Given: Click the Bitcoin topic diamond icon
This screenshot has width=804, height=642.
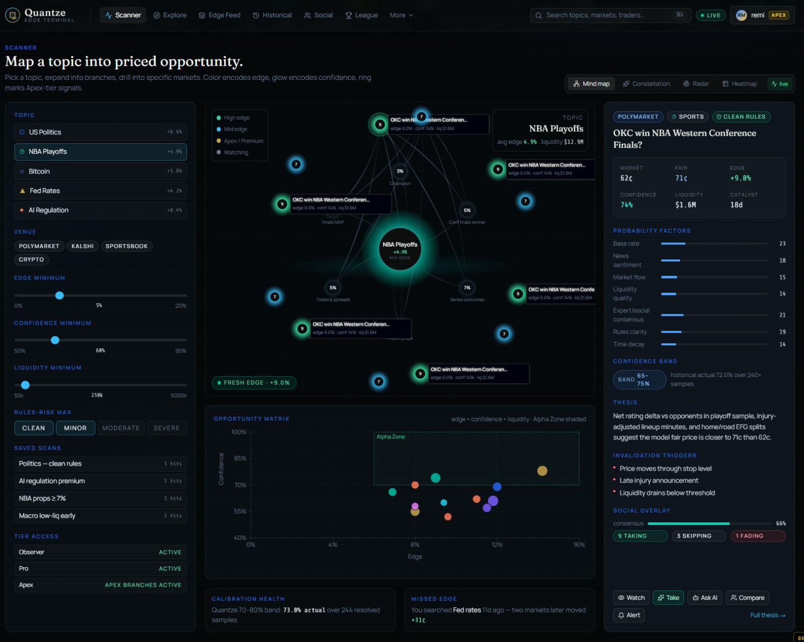Looking at the screenshot, I should (x=22, y=171).
